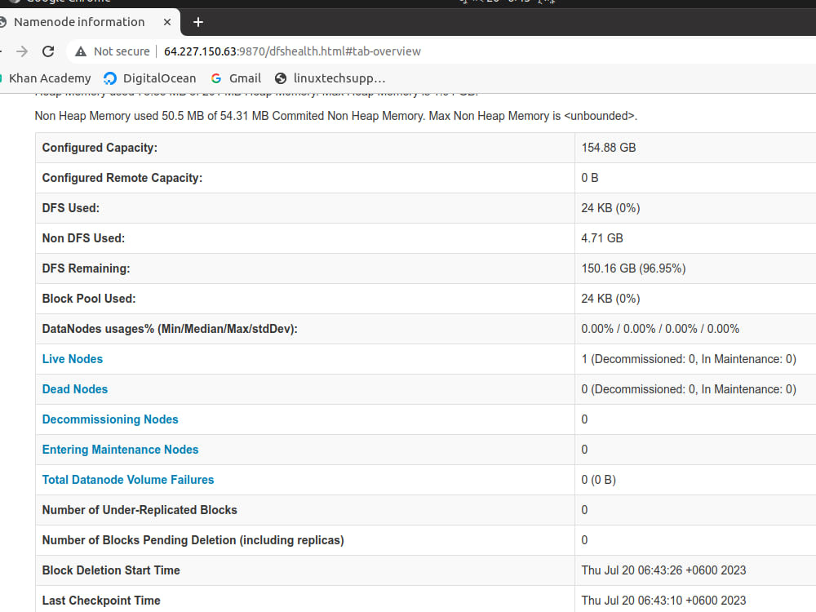Image resolution: width=816 pixels, height=612 pixels.
Task: Click the value '154.88 GB'
Action: point(609,148)
